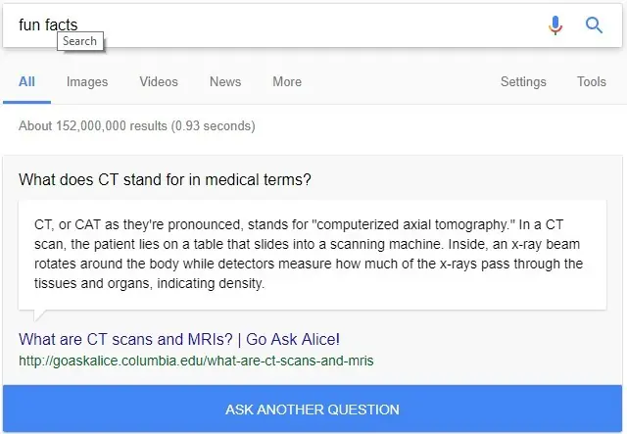Image resolution: width=627 pixels, height=434 pixels.
Task: Expand the More search categories menu
Action: click(x=287, y=81)
